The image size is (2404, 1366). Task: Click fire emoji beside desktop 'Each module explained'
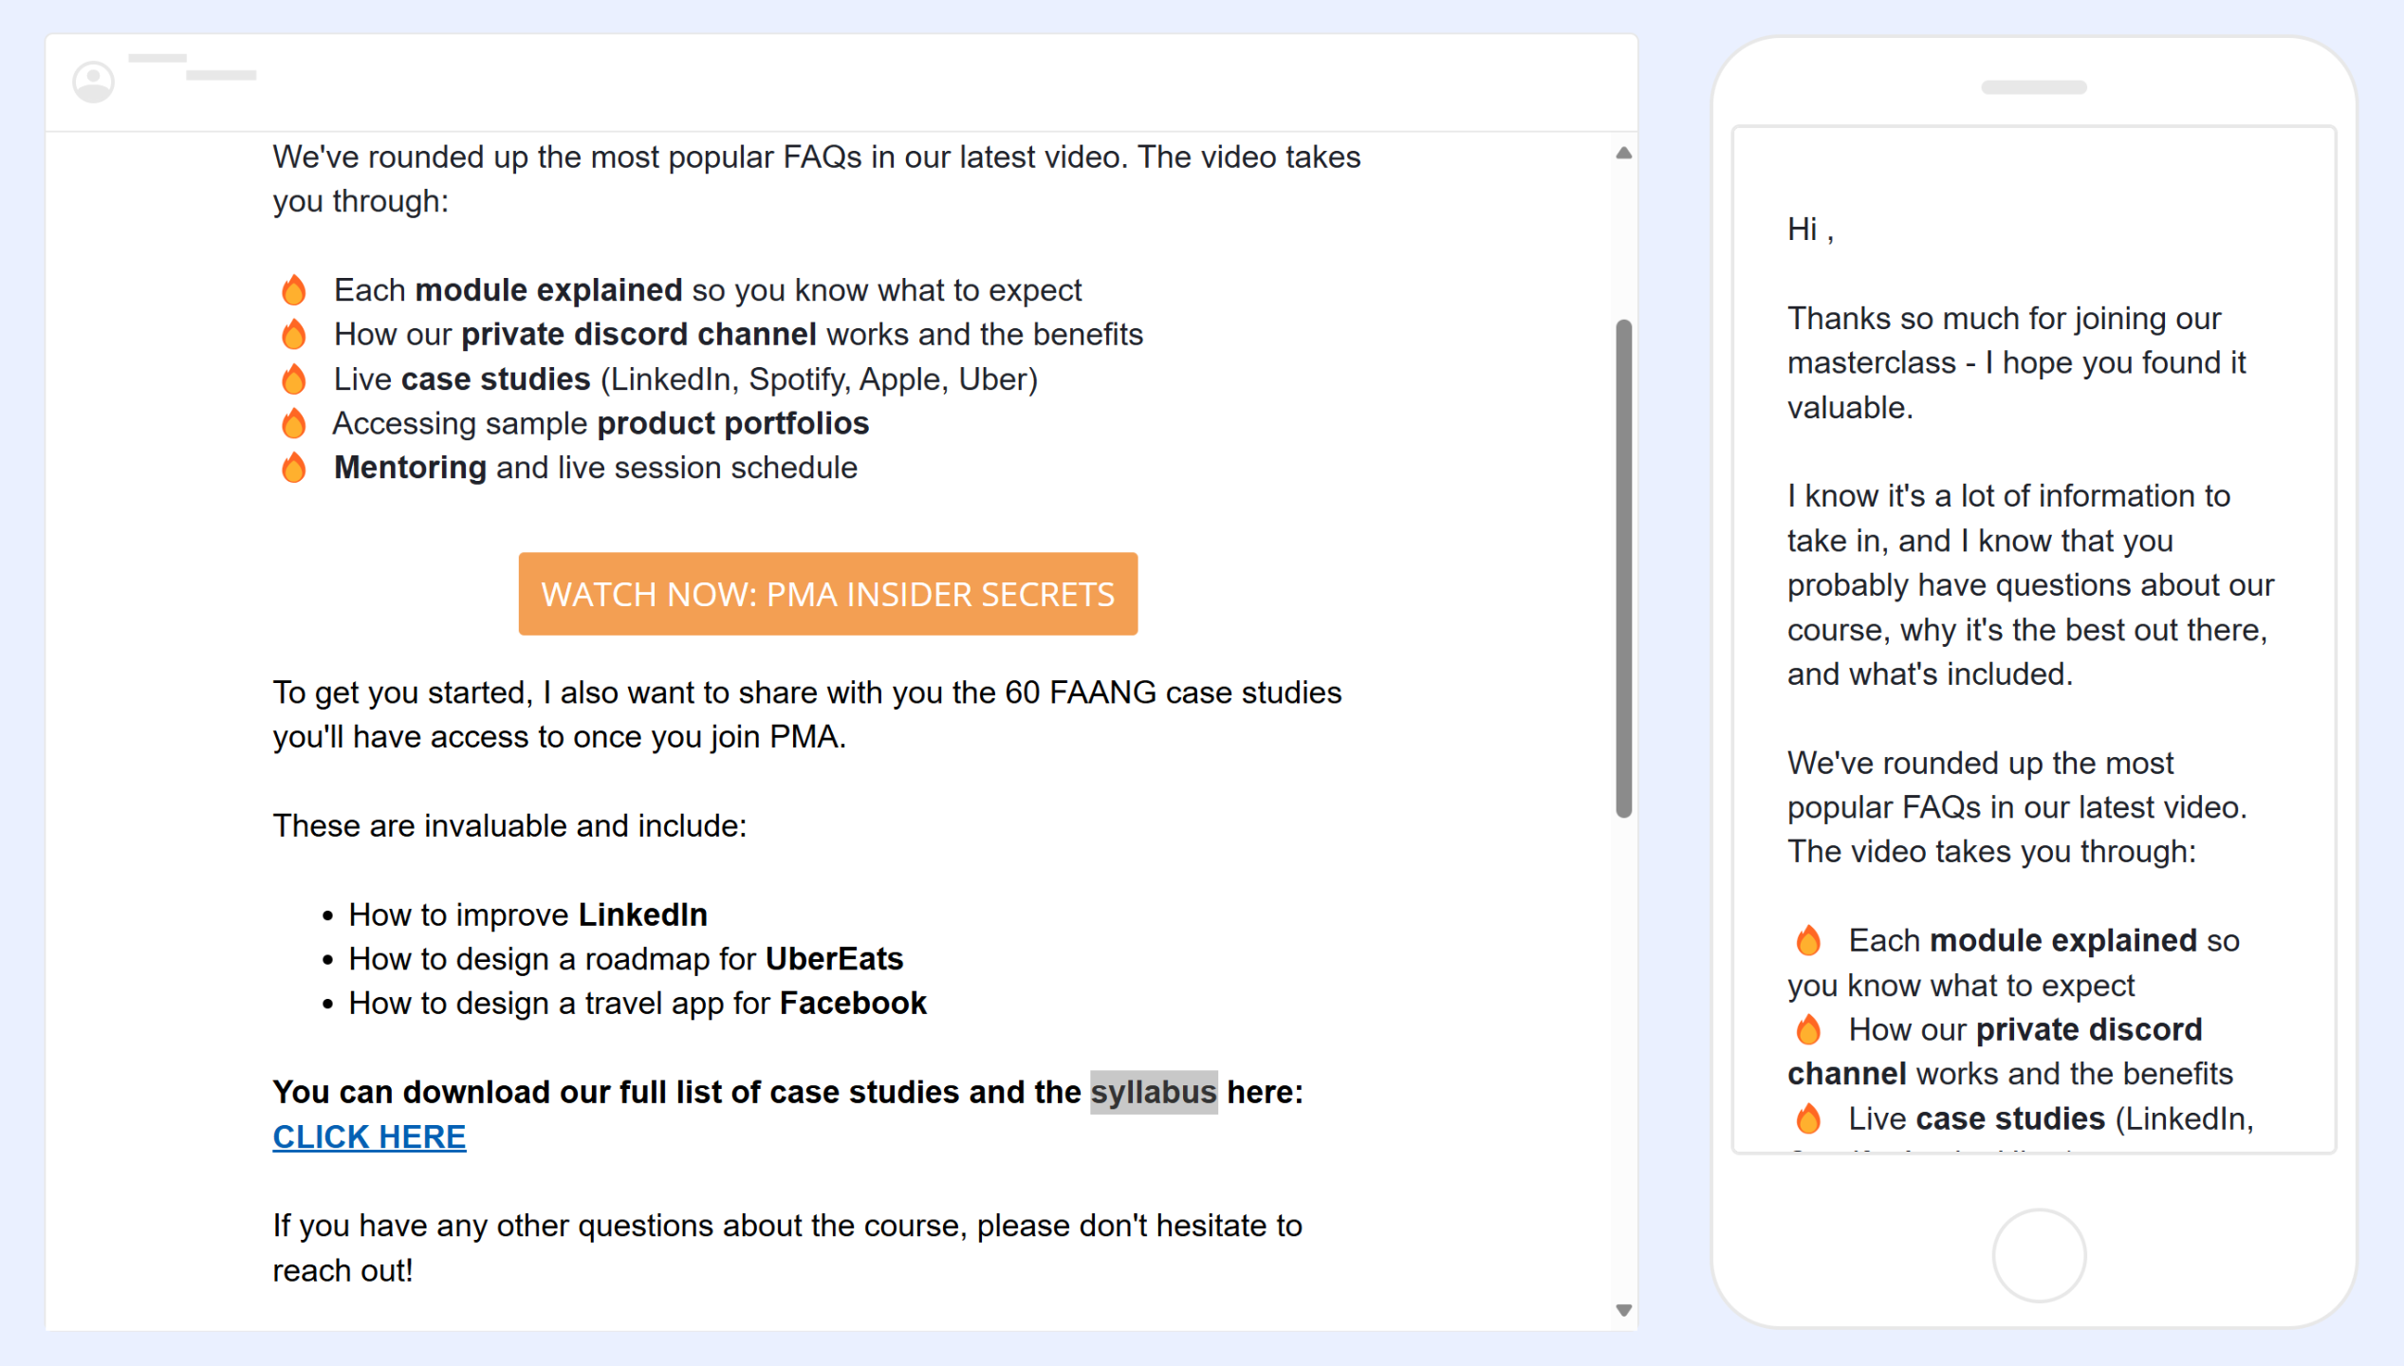[x=294, y=290]
